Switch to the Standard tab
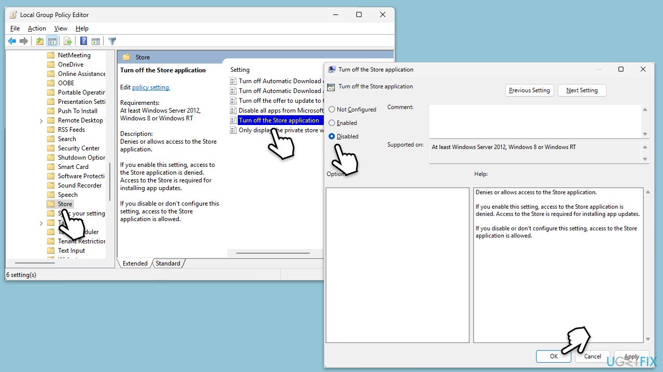The width and height of the screenshot is (663, 372). coord(168,263)
